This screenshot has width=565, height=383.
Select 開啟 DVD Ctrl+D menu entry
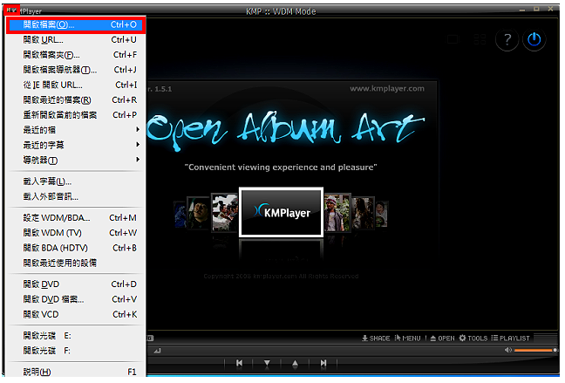pyautogui.click(x=76, y=284)
